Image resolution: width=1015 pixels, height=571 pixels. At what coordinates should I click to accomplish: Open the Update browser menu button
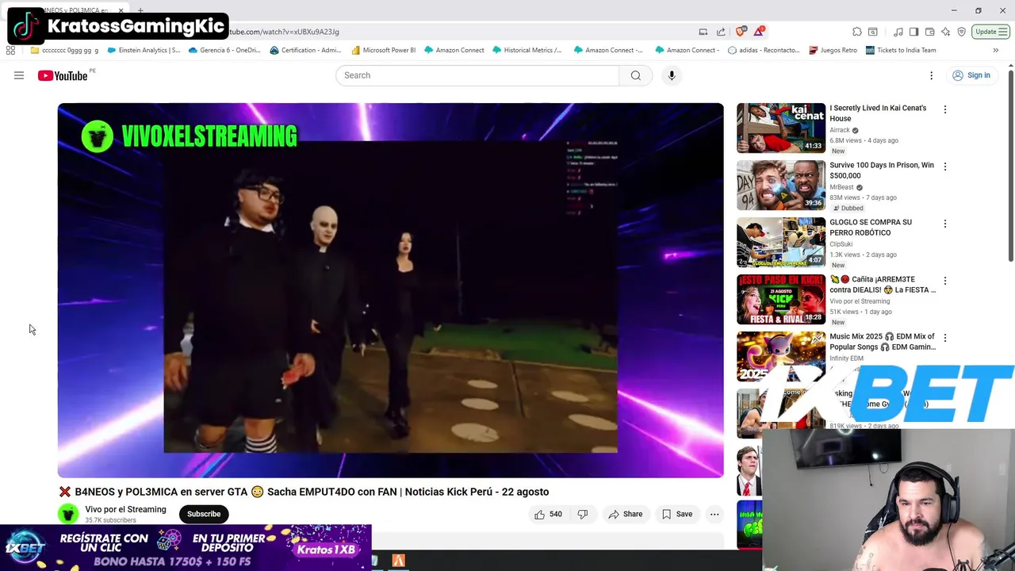pos(991,32)
